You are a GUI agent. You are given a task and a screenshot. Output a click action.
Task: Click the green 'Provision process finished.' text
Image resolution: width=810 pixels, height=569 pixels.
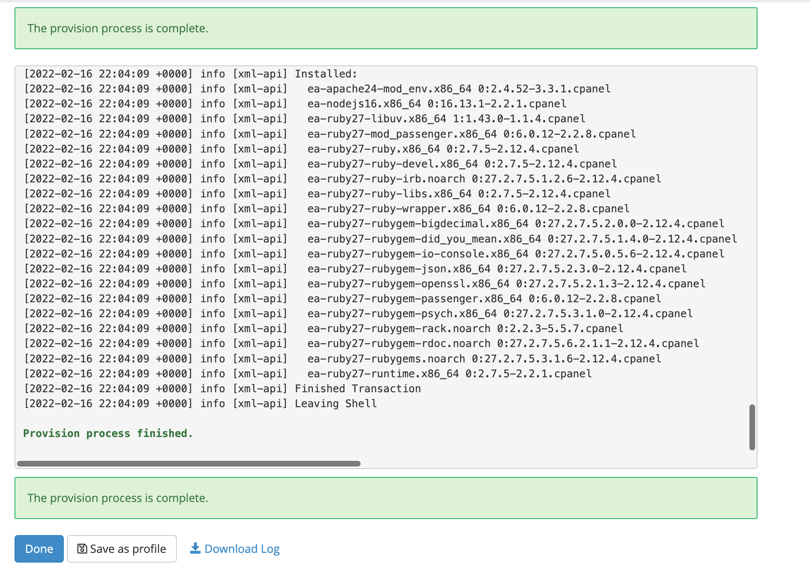[108, 433]
